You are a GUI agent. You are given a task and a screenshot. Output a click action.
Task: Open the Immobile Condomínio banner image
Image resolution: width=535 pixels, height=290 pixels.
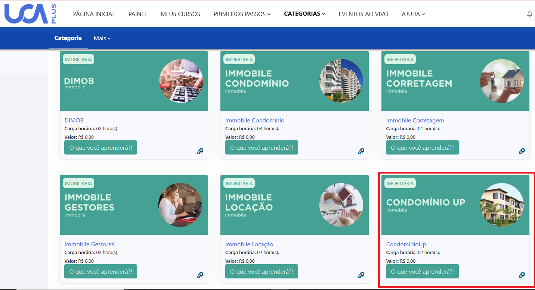point(294,81)
